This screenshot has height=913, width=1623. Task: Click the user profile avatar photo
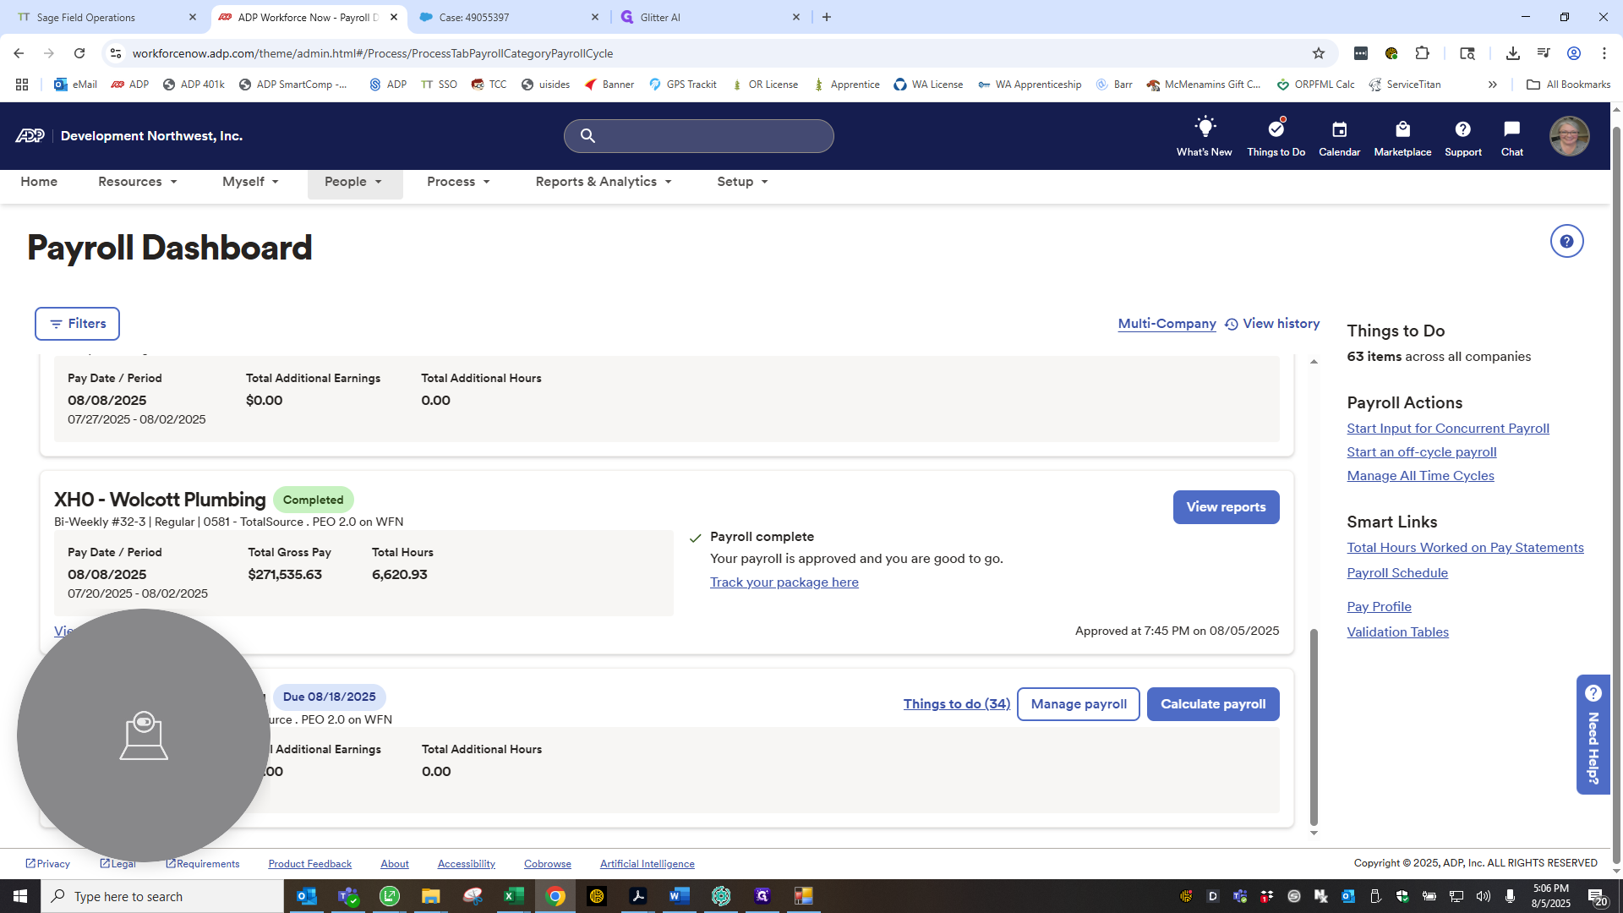coord(1569,136)
